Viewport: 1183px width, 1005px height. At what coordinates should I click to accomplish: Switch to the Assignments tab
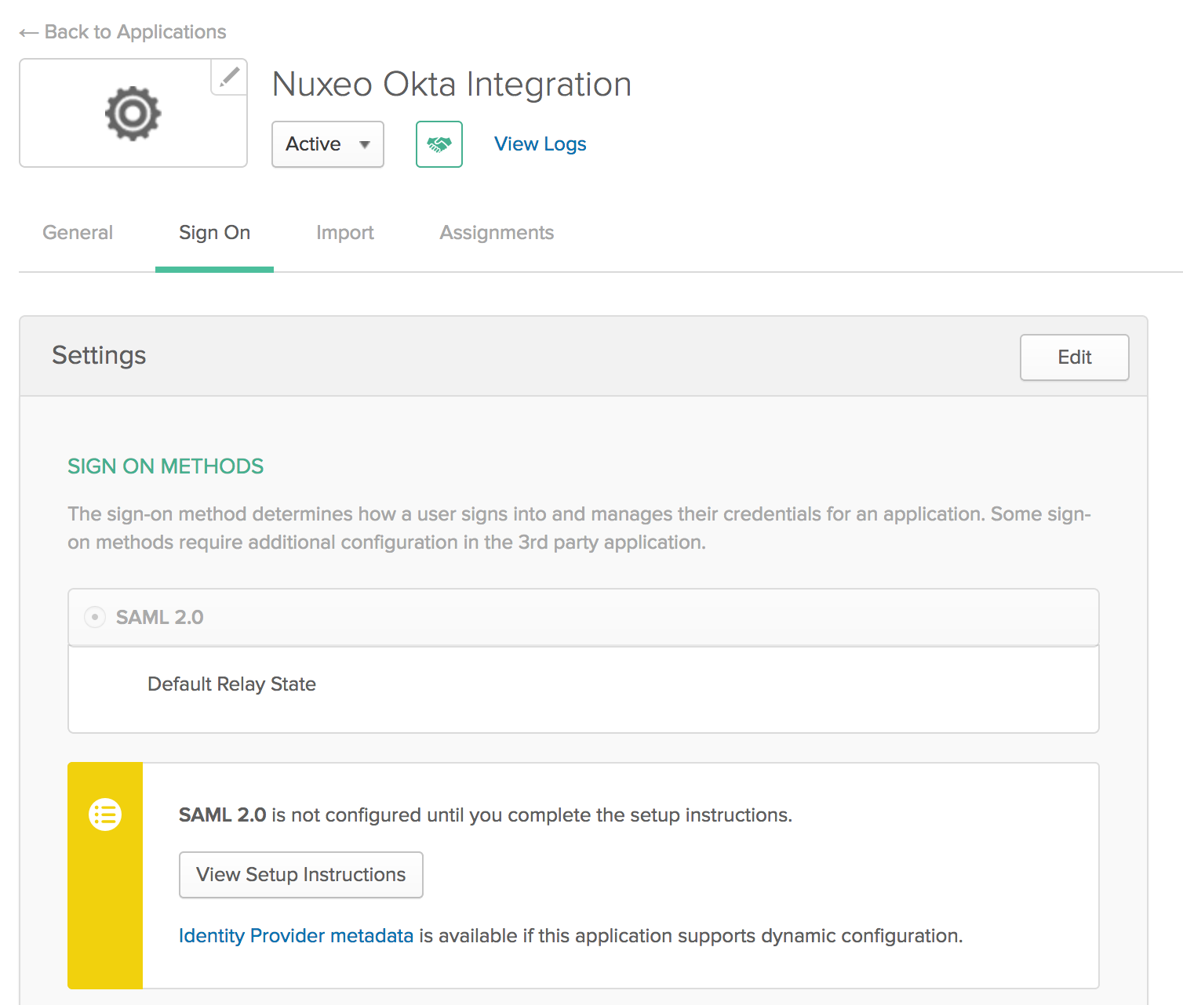(497, 233)
